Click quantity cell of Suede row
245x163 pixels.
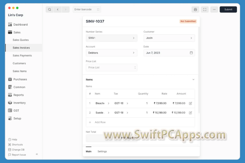[x=147, y=113]
